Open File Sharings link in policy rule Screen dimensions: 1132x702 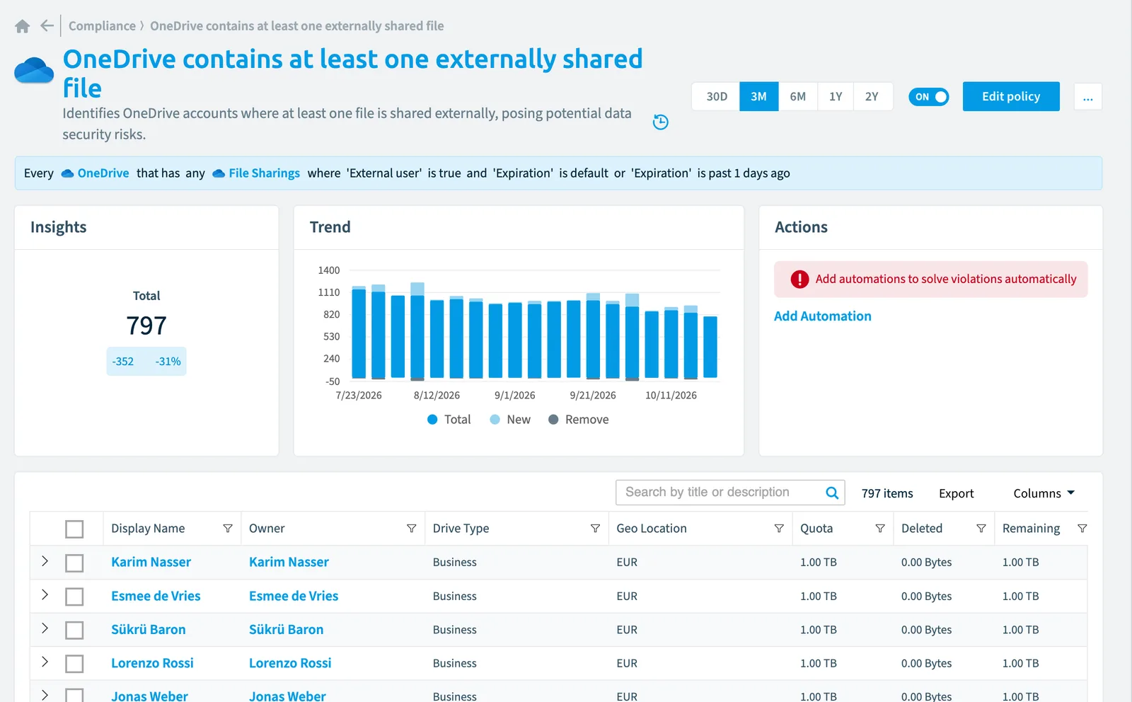[x=264, y=173]
